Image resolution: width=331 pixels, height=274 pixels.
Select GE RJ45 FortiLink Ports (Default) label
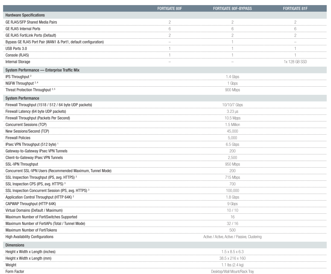pyautogui.click(x=31, y=35)
